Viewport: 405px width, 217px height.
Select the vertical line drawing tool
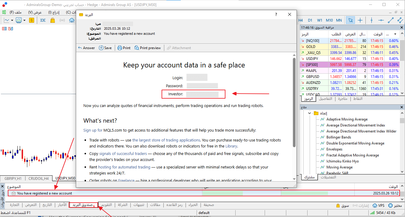pyautogui.click(x=371, y=20)
